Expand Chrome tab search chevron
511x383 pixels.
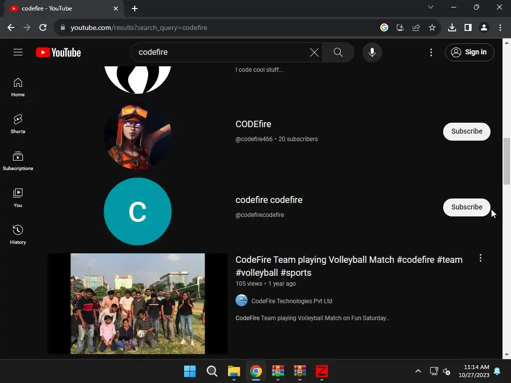tap(431, 7)
